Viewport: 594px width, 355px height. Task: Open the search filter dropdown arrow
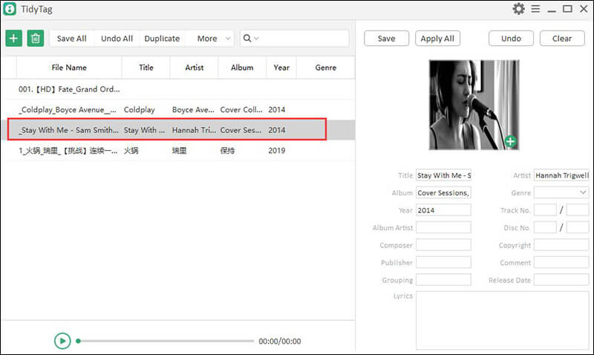click(256, 39)
